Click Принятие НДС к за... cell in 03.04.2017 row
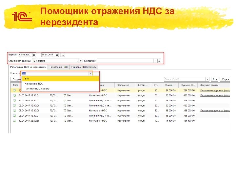 [100, 106]
